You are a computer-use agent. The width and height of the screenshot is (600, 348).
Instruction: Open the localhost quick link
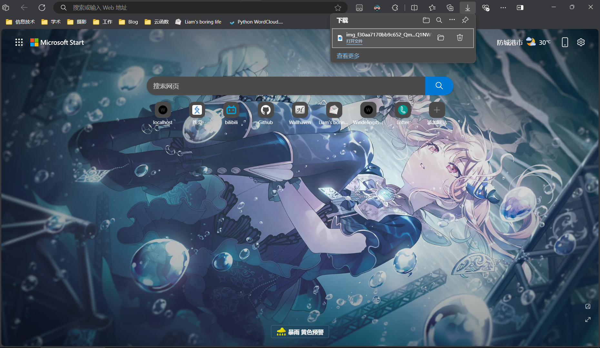tap(163, 114)
